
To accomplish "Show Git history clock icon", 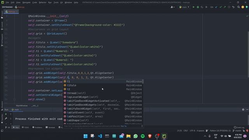I will point(229,7).
